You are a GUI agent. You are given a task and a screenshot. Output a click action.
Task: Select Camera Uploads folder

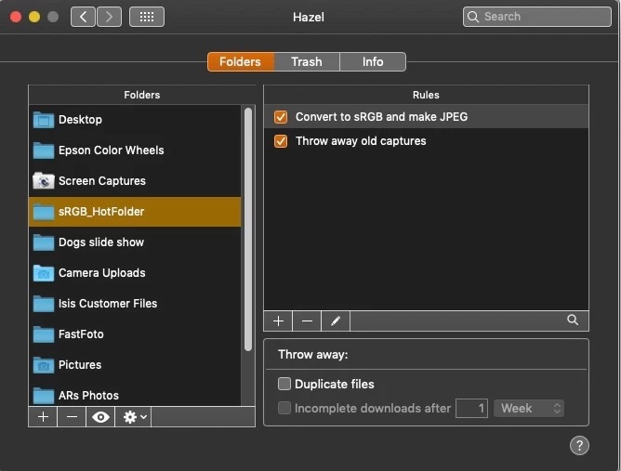pyautogui.click(x=135, y=273)
